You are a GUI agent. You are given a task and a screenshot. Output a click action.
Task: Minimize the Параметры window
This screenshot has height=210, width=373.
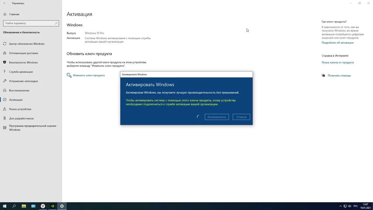click(351, 3)
